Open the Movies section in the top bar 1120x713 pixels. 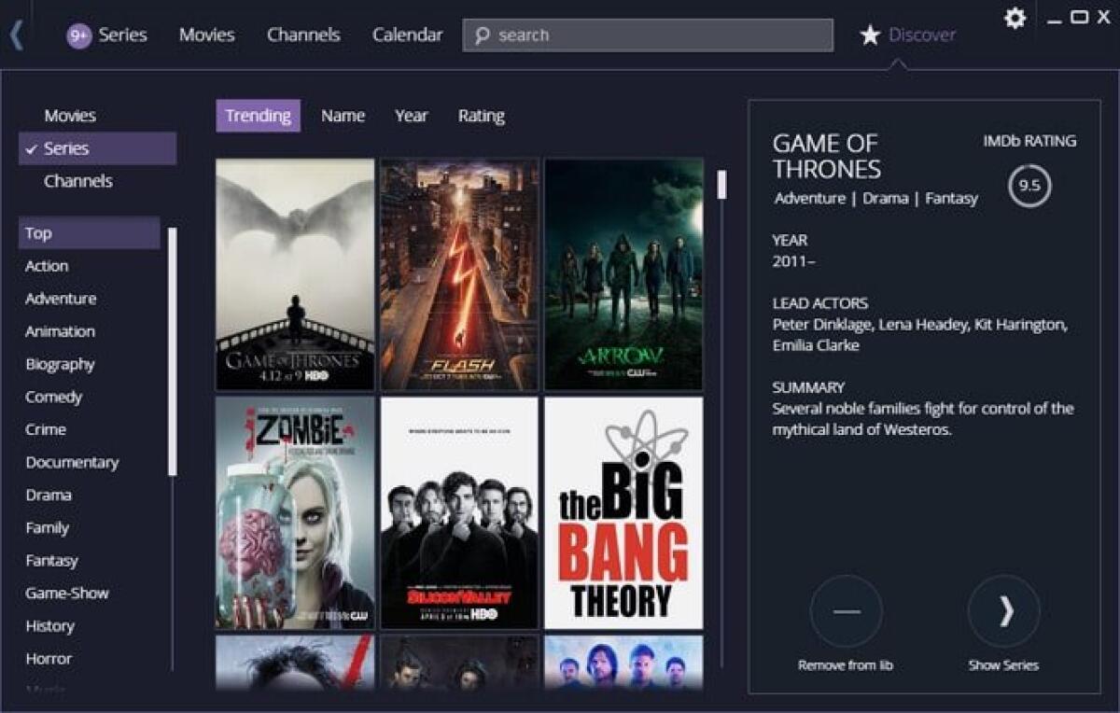(205, 35)
